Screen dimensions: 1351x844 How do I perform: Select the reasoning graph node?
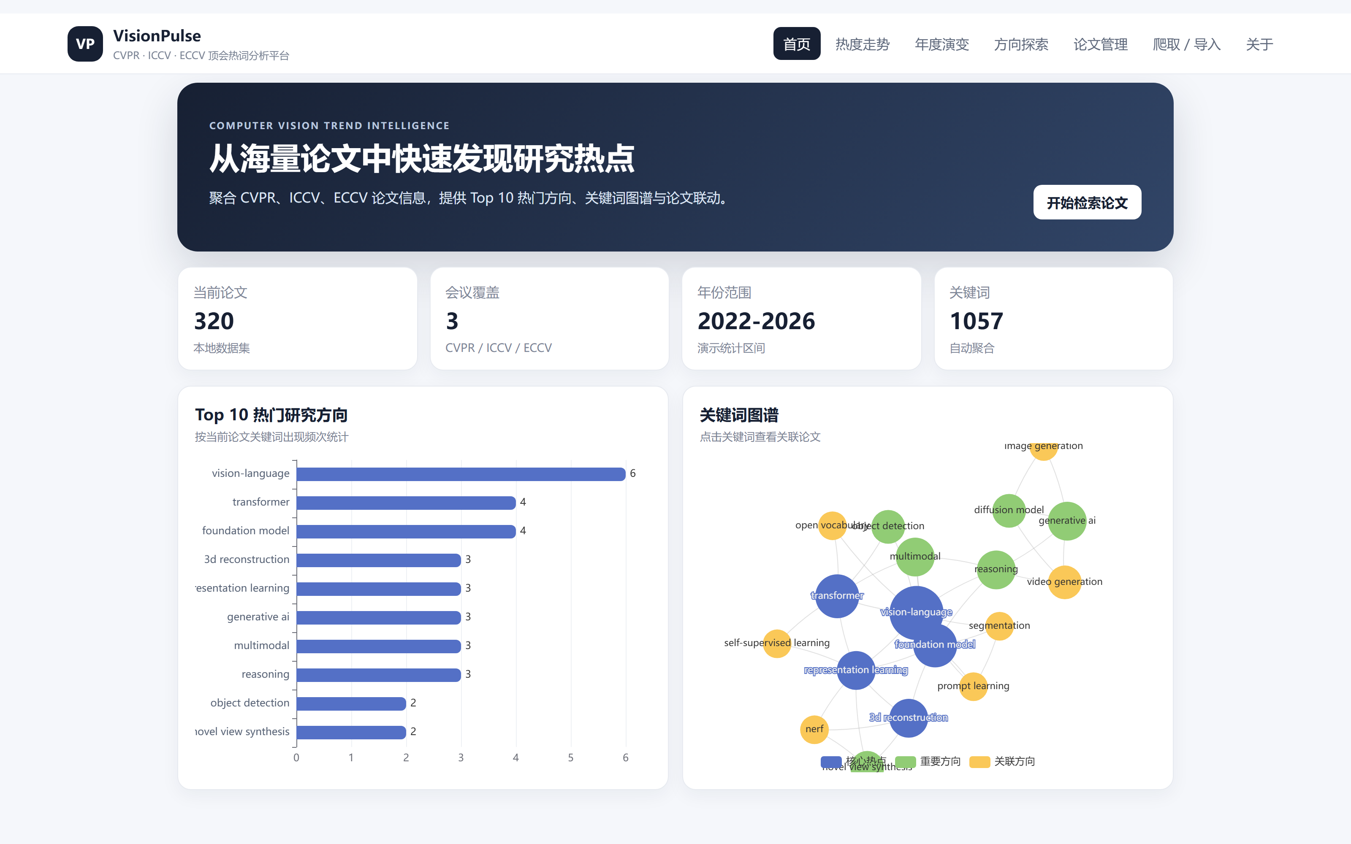point(996,569)
